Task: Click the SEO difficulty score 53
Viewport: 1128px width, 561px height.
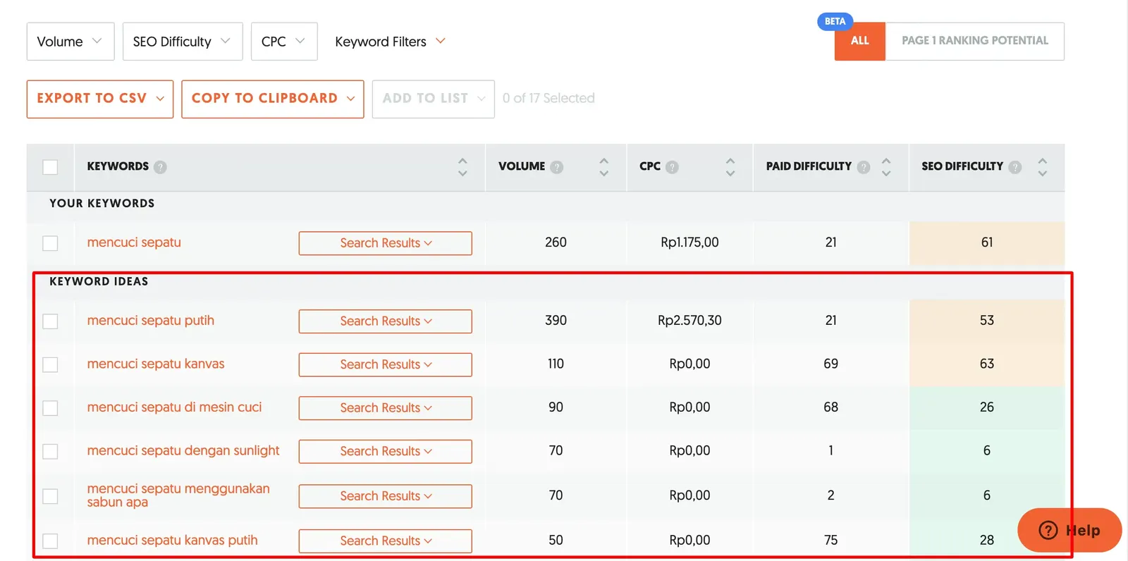Action: [x=987, y=321]
